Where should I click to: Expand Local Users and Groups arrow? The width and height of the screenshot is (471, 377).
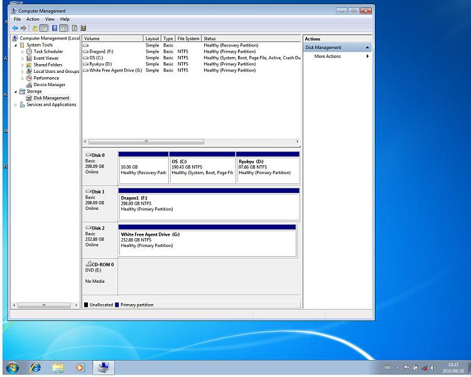[x=22, y=72]
